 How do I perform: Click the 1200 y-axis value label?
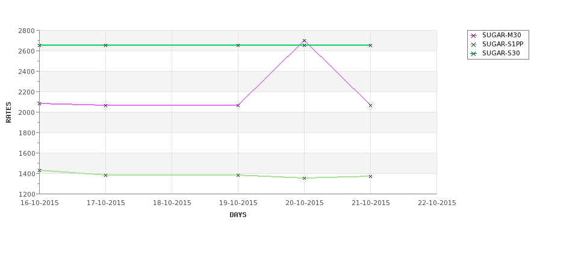pyautogui.click(x=26, y=194)
